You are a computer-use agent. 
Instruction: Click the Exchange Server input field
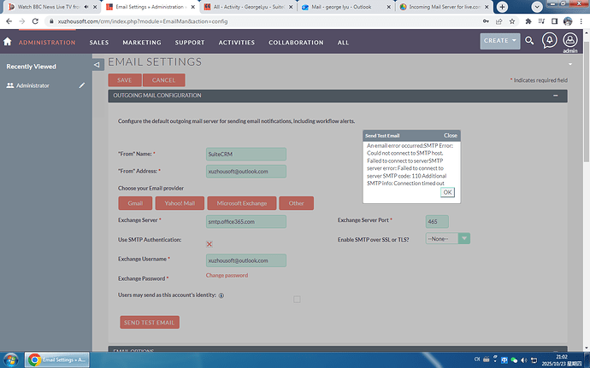pyautogui.click(x=246, y=222)
